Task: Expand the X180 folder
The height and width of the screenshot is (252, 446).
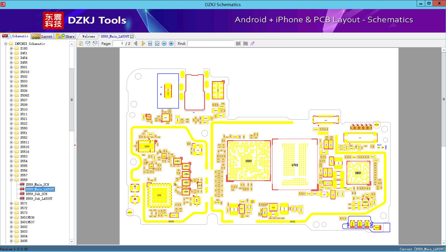Action: pyautogui.click(x=11, y=48)
